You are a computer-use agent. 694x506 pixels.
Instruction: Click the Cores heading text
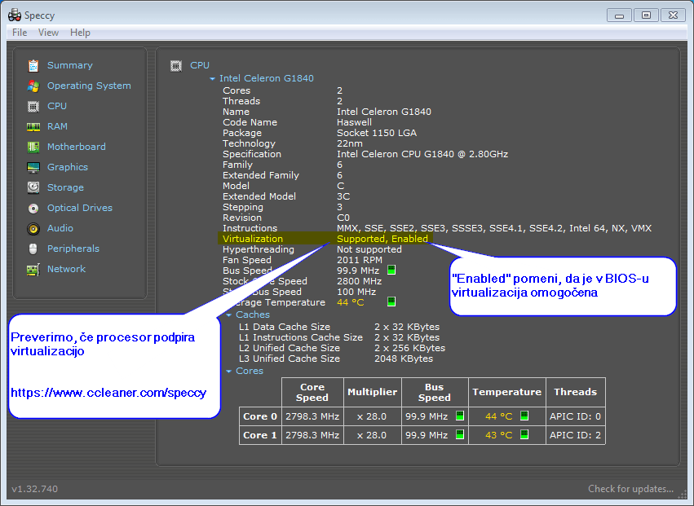pos(250,371)
